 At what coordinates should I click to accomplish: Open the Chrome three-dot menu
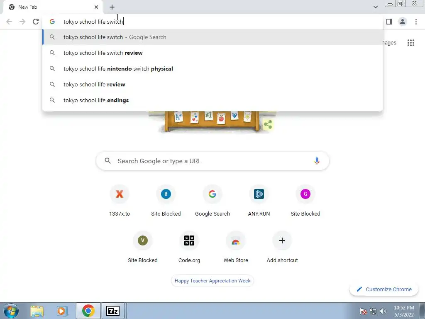[x=416, y=22]
